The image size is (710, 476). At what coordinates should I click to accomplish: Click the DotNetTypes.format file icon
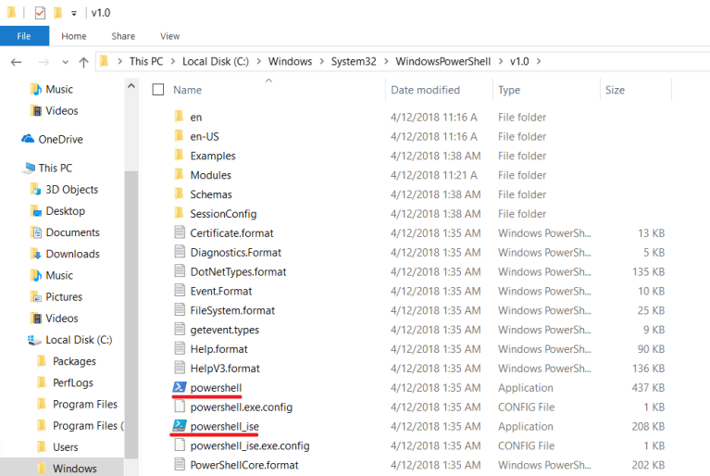point(180,271)
